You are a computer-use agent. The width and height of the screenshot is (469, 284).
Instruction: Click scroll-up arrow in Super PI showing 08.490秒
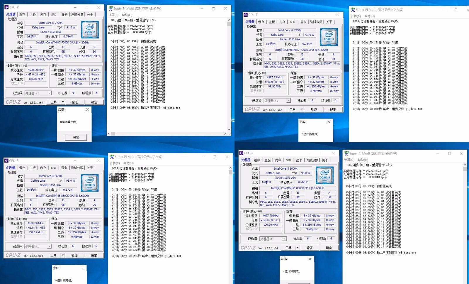click(x=465, y=165)
